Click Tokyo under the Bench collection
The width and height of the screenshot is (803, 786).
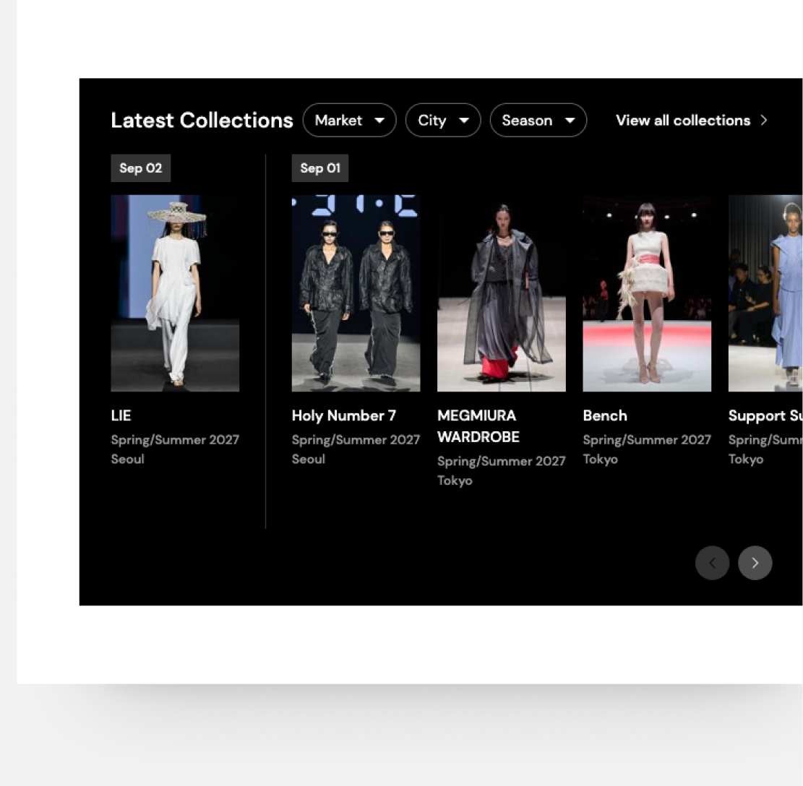(x=600, y=459)
